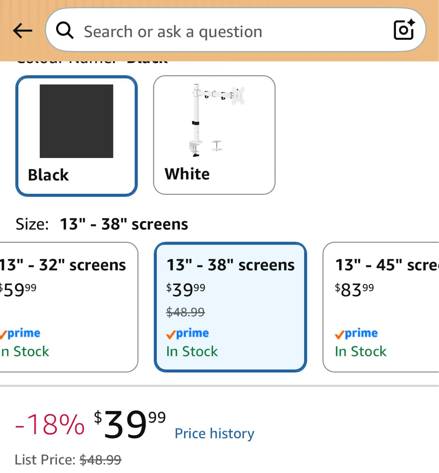Screen dimensions: 439x473
Task: Click the magnifying glass search icon
Action: (65, 31)
